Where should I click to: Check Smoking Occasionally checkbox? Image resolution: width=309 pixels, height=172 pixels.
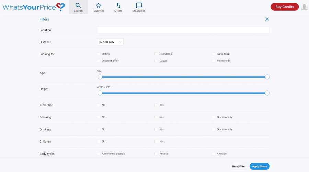[214, 117]
